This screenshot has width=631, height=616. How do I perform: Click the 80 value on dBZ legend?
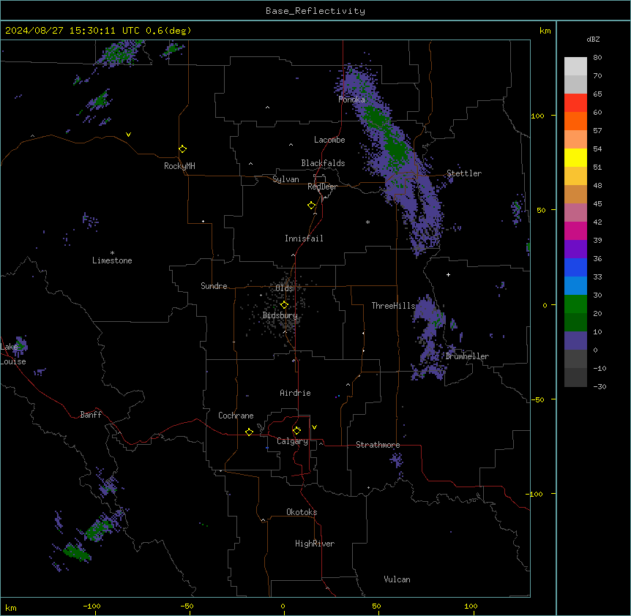597,58
